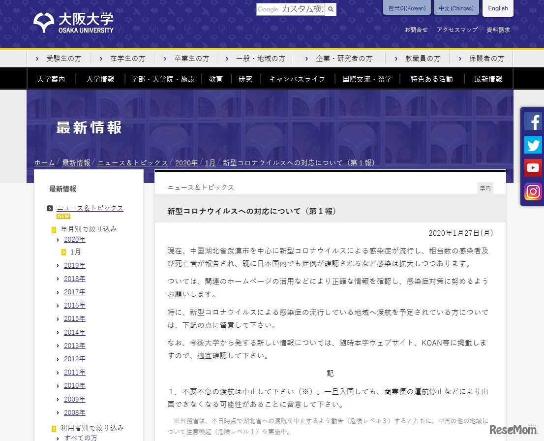The image size is (544, 441).
Task: Go to ホーム via breadcrumb
Action: click(44, 162)
